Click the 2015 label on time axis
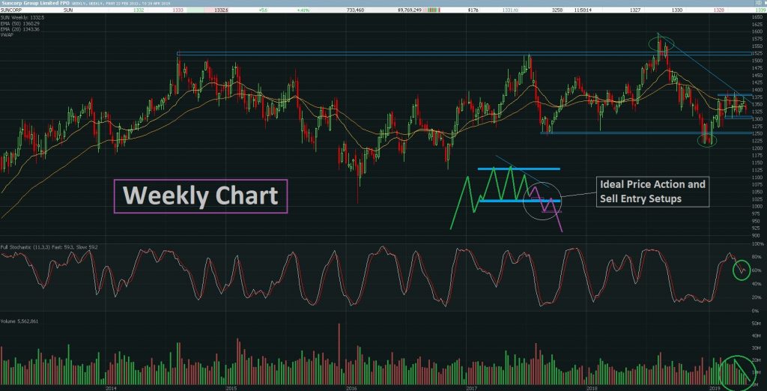 point(231,388)
